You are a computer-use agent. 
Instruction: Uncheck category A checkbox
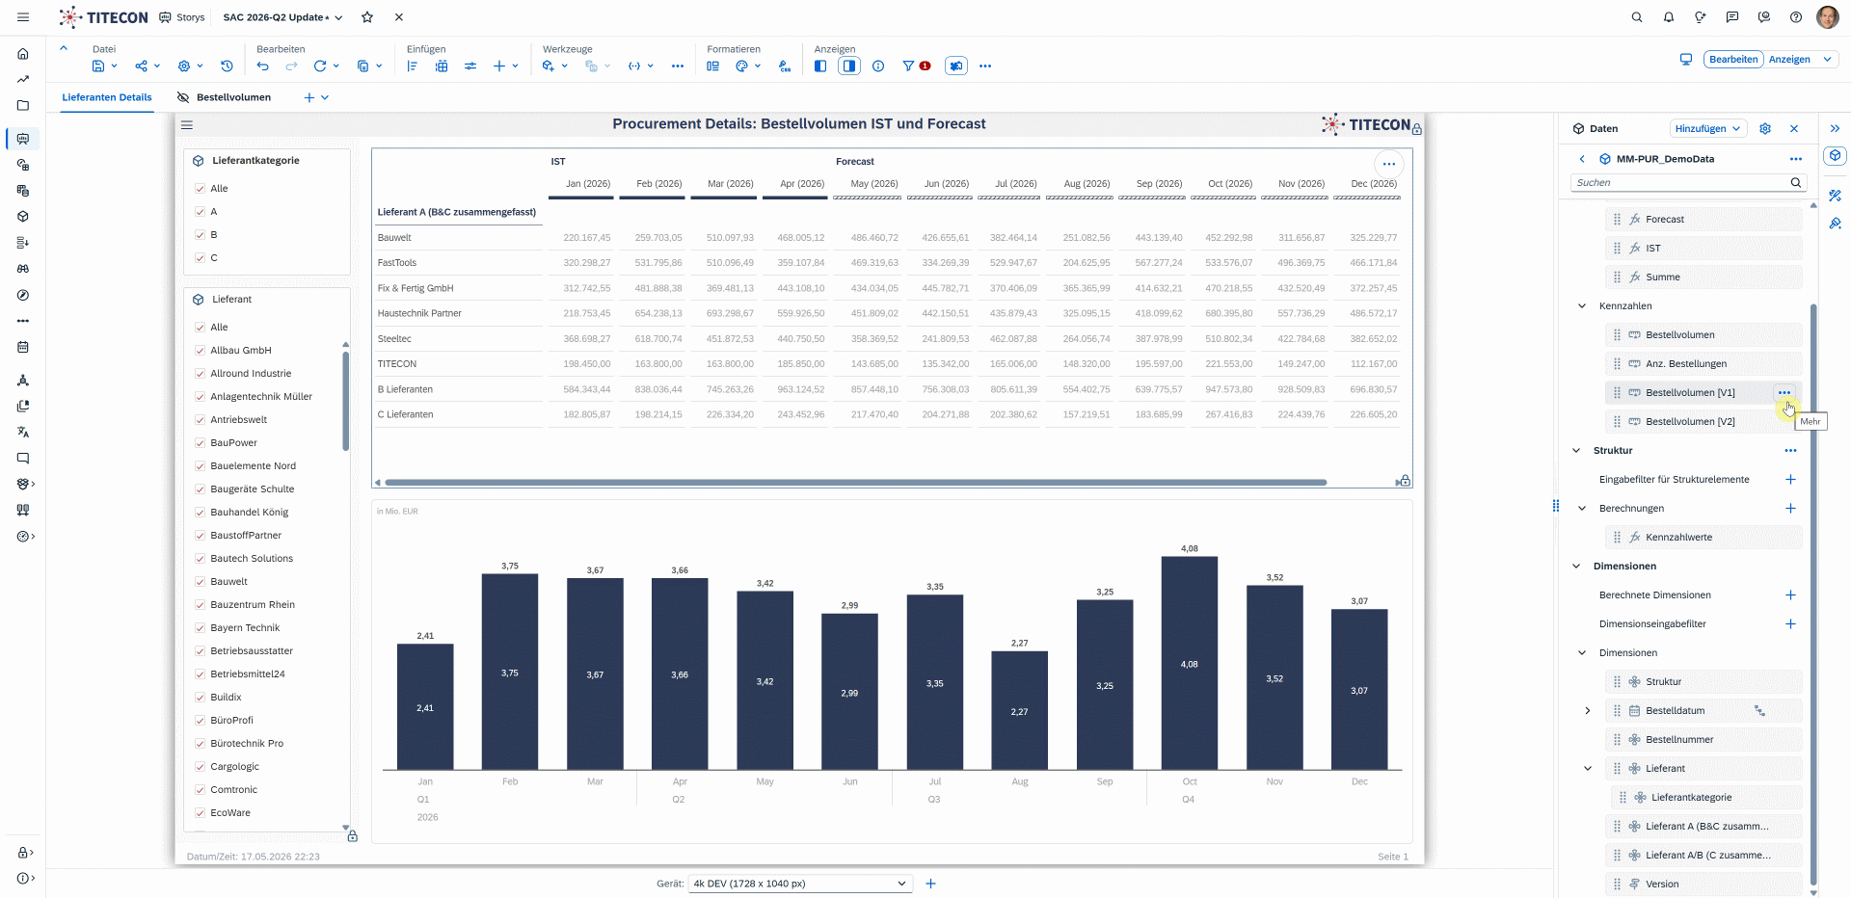200,212
